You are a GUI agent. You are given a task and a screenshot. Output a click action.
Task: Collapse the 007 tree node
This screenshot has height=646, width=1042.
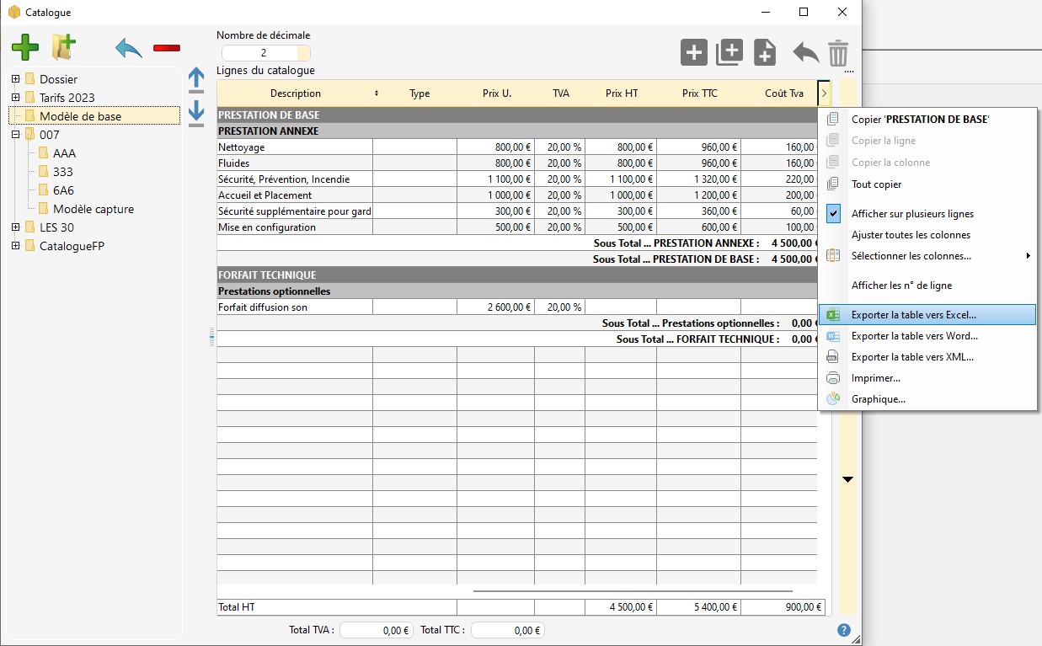click(x=16, y=135)
